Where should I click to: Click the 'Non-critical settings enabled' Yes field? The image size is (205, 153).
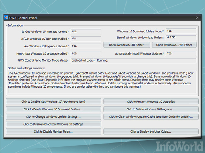coord(86,53)
